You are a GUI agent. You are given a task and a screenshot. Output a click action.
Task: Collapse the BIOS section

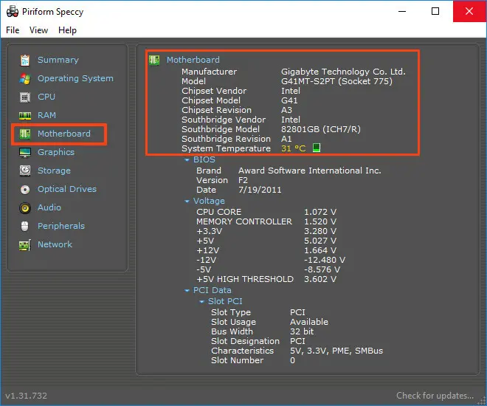[187, 160]
